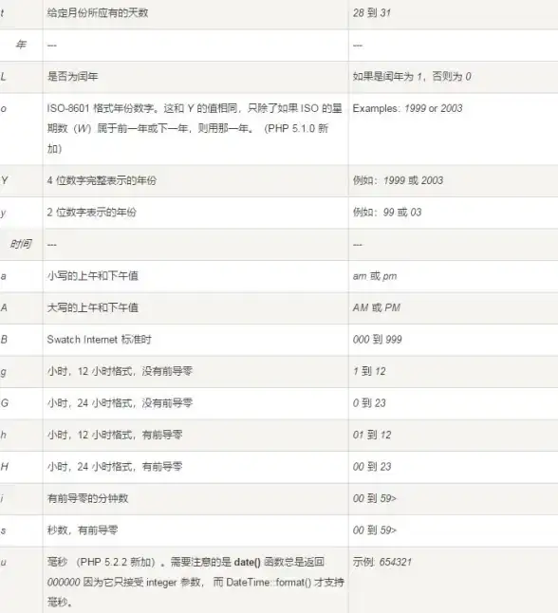
Task: Click the '时间' section header cell
Action: point(21,244)
